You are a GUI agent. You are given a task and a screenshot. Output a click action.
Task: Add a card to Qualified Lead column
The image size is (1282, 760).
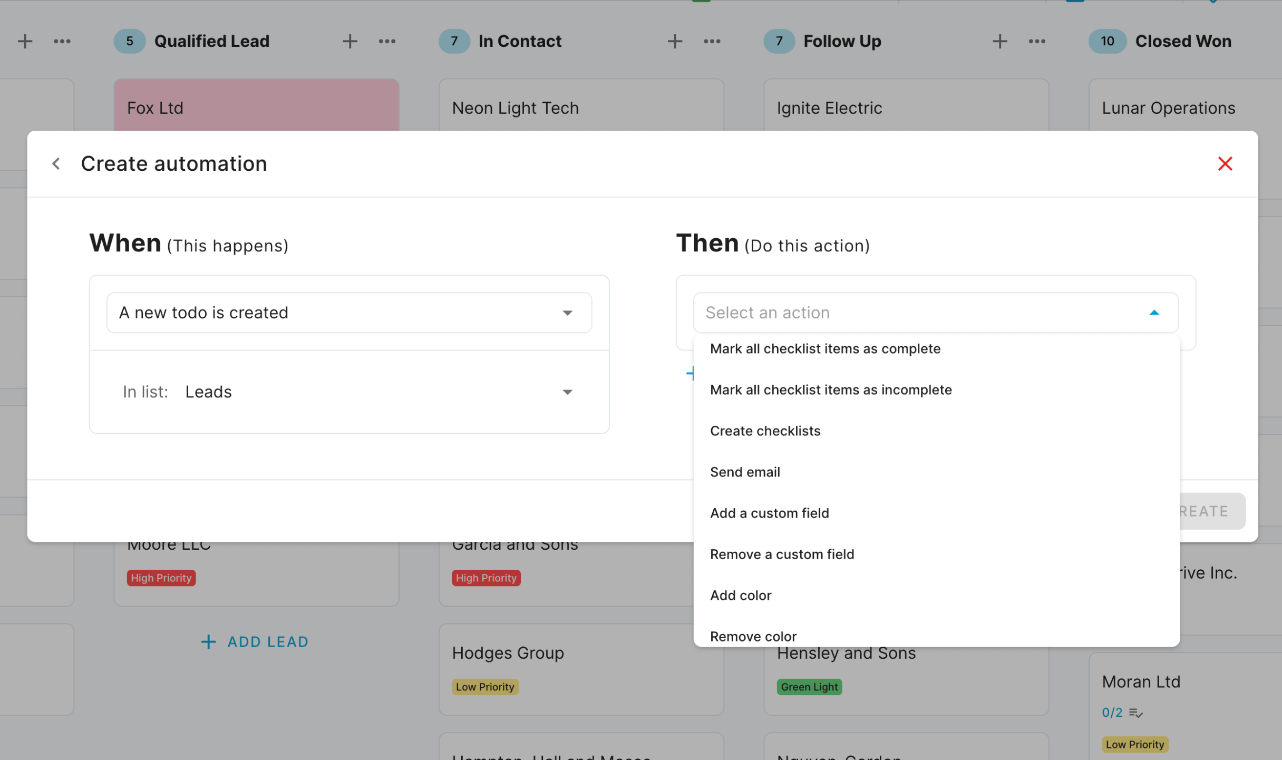[x=350, y=41]
